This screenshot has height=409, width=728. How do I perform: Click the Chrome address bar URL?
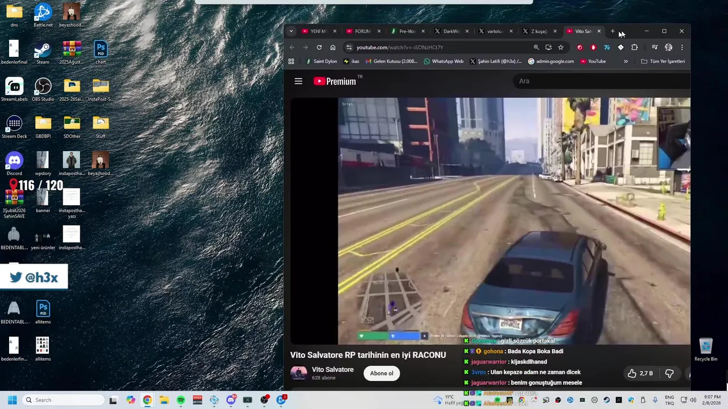pos(399,47)
